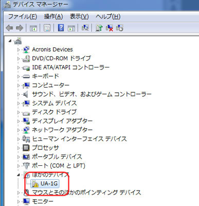Select the プロセッサ tree item

tap(45, 148)
